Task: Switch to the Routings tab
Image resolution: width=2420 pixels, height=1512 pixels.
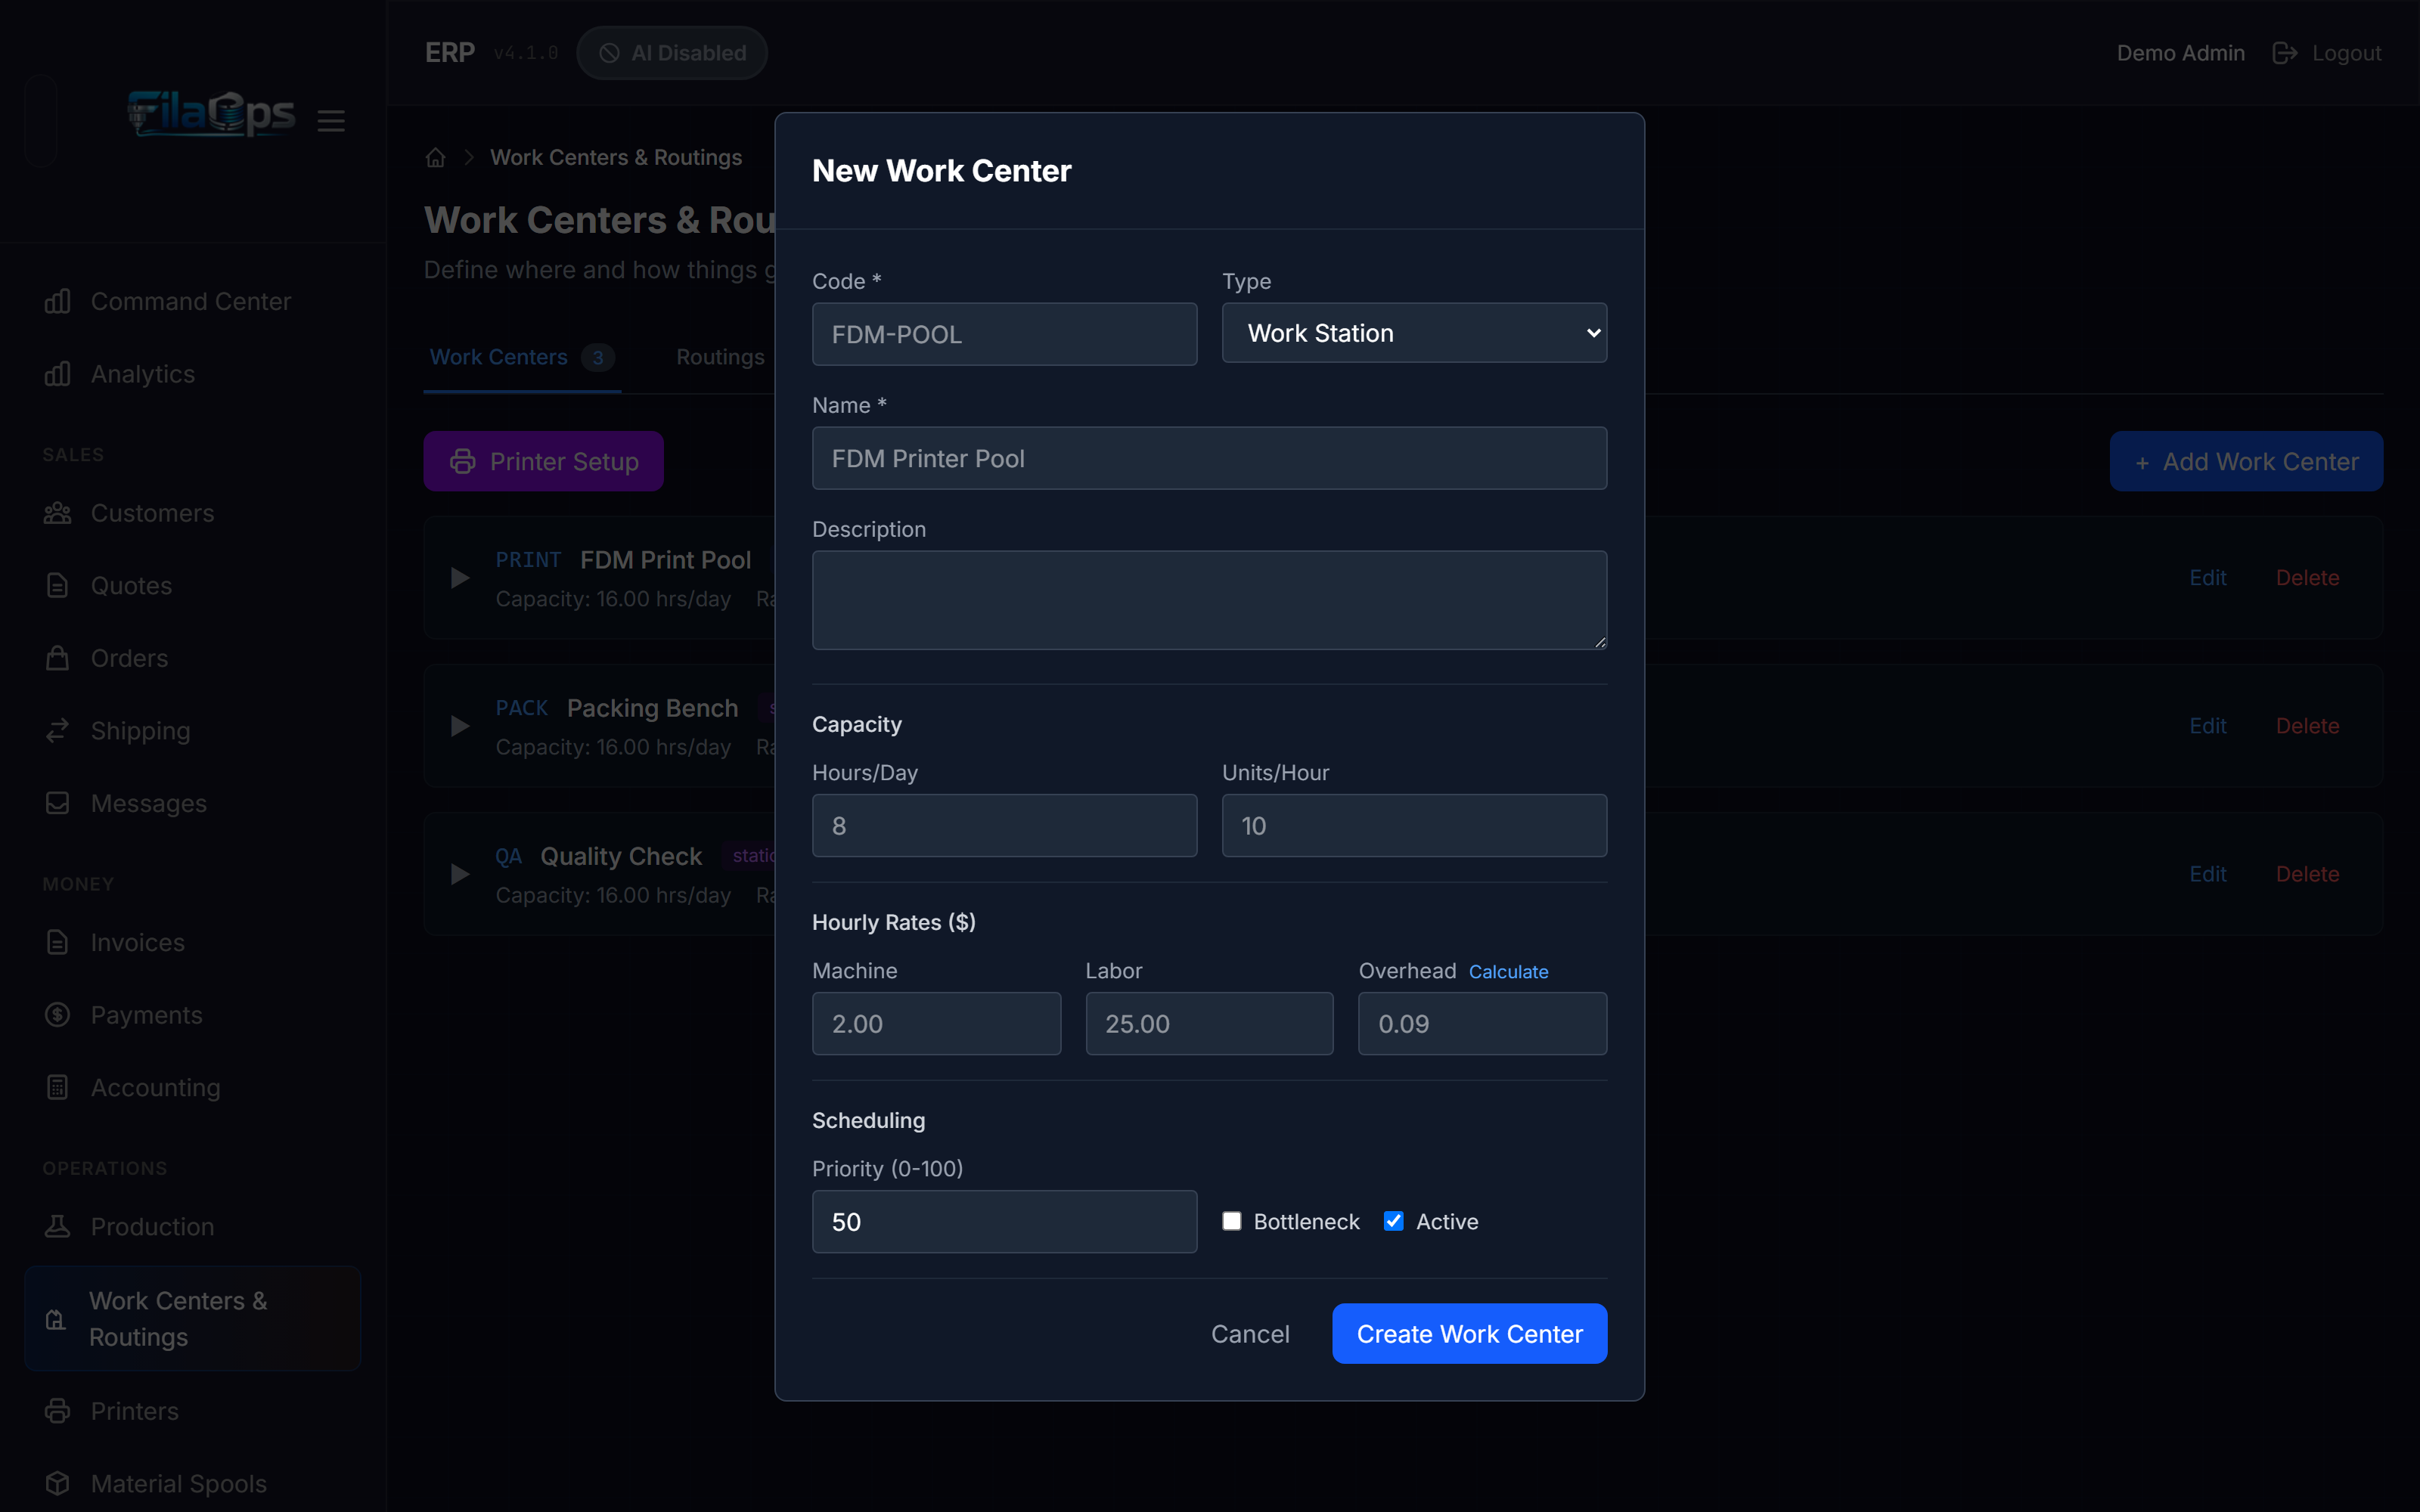Action: point(720,357)
